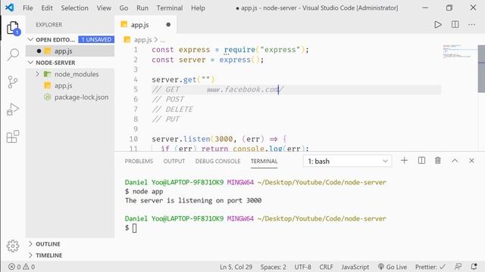Create a new terminal with plus icon
Screen dimensions: 485x272
pos(404,161)
